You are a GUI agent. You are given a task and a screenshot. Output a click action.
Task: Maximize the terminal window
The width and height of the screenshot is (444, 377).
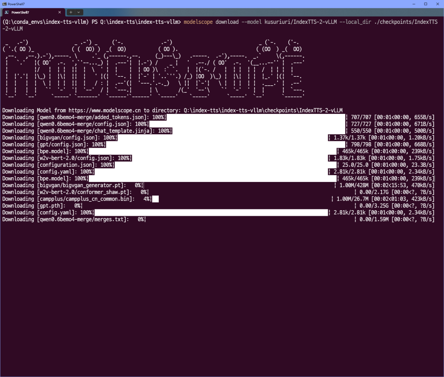click(425, 4)
